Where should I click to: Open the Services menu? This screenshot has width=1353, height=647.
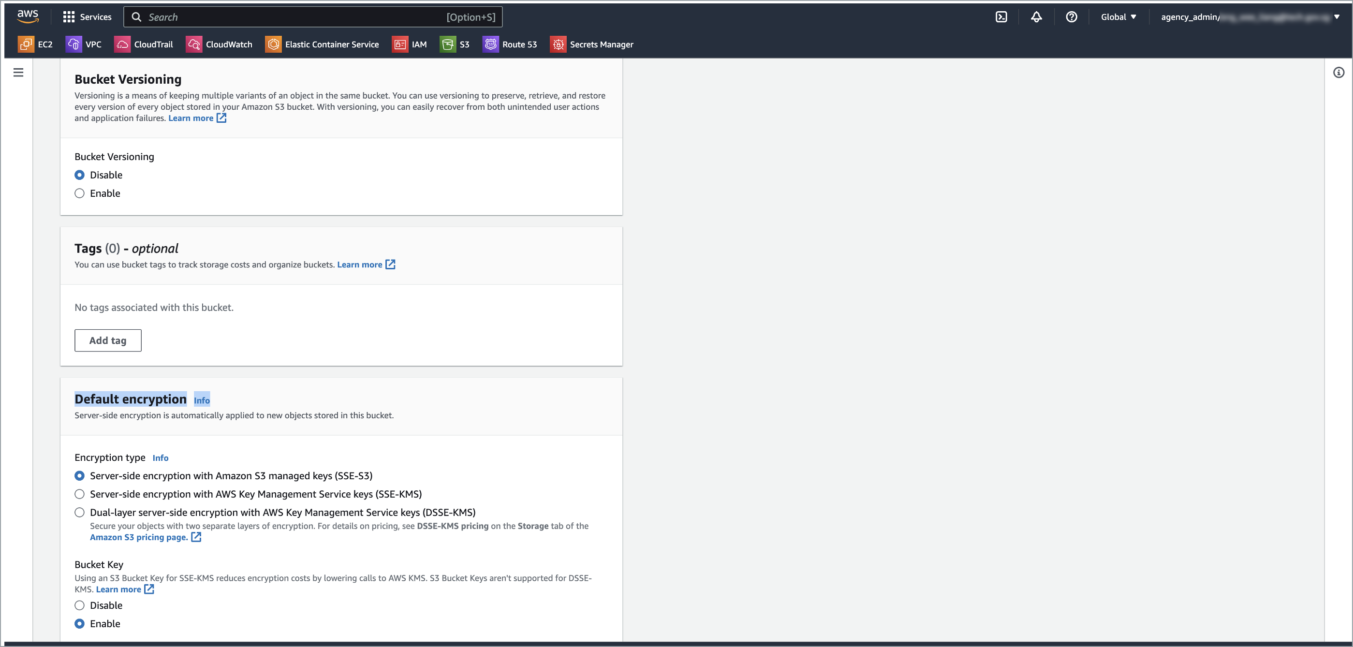(87, 16)
